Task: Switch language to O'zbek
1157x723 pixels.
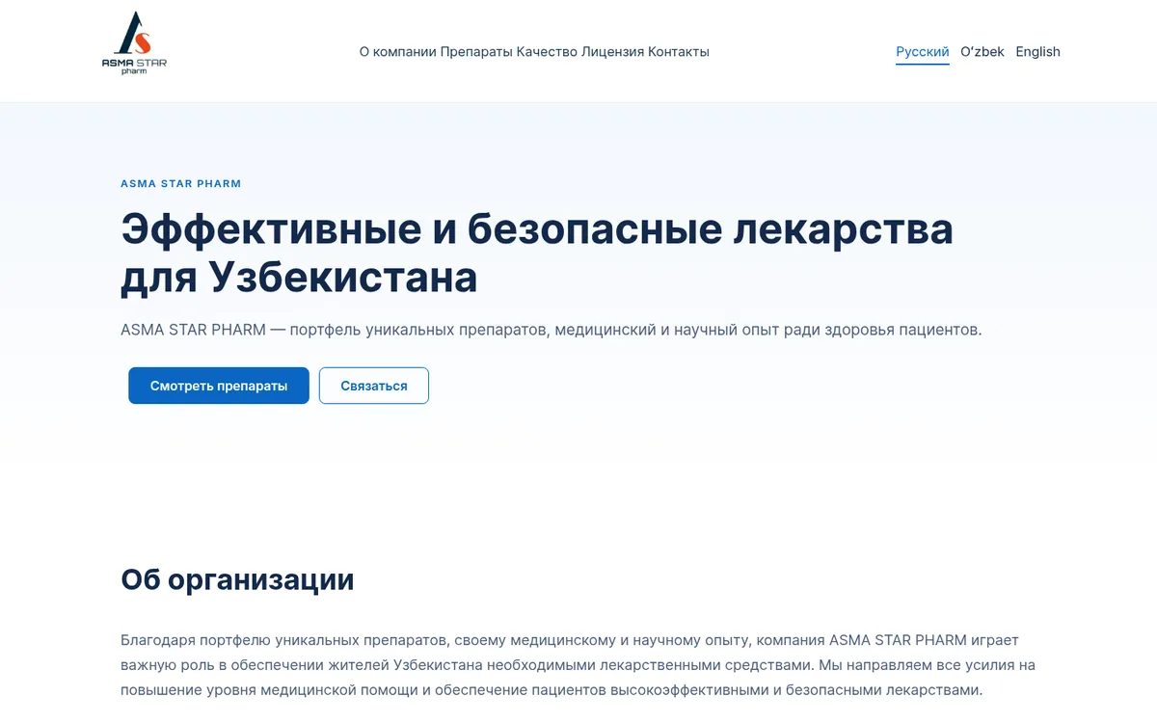Action: [x=982, y=52]
